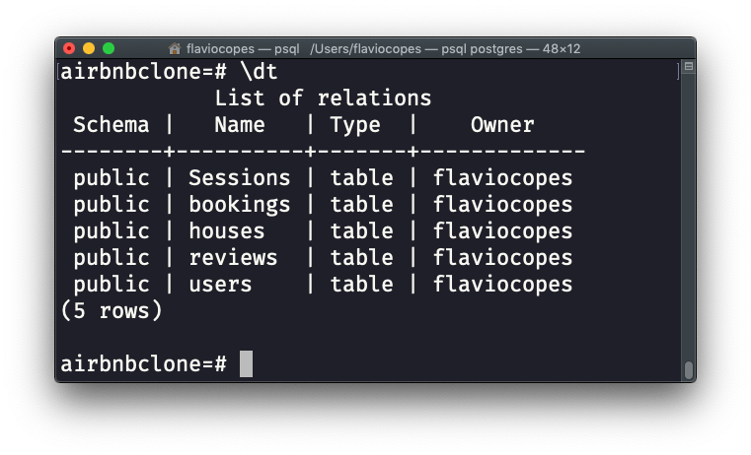Minimize the terminal with yellow button
The height and width of the screenshot is (455, 751).
pyautogui.click(x=89, y=48)
